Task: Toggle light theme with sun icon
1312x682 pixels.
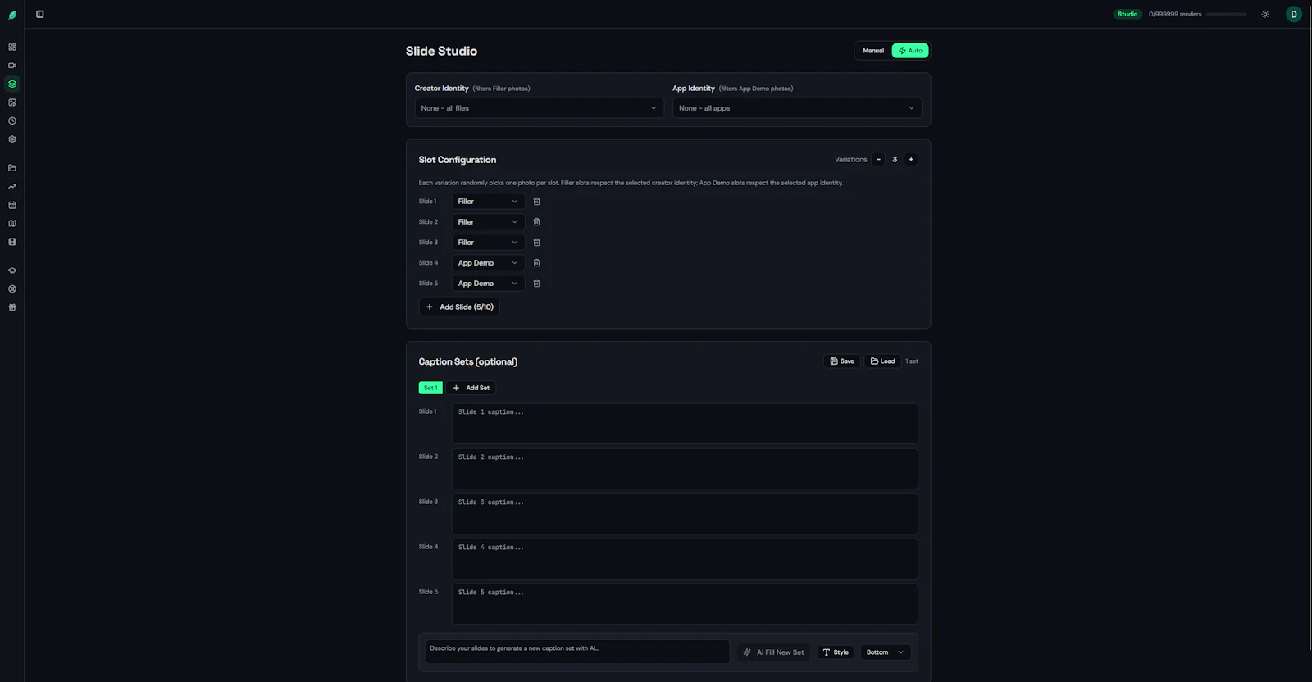Action: click(1265, 14)
